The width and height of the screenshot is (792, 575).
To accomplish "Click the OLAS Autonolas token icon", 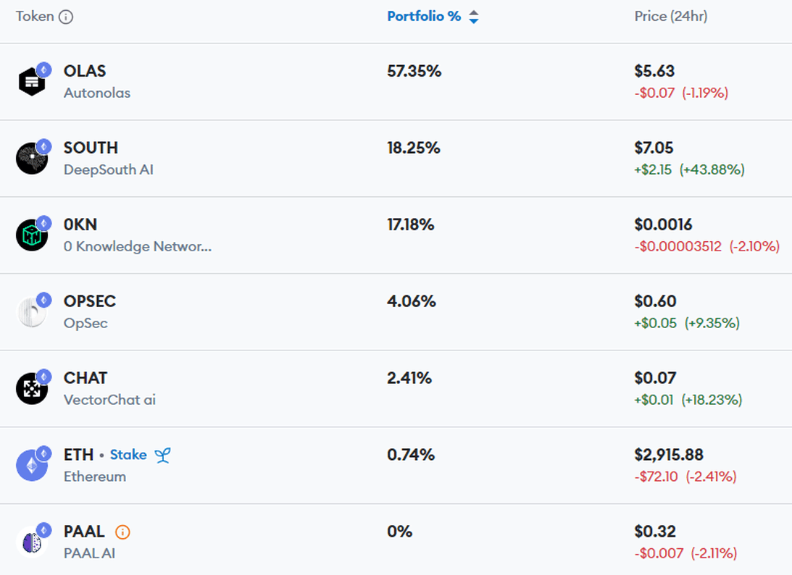I will click(32, 81).
